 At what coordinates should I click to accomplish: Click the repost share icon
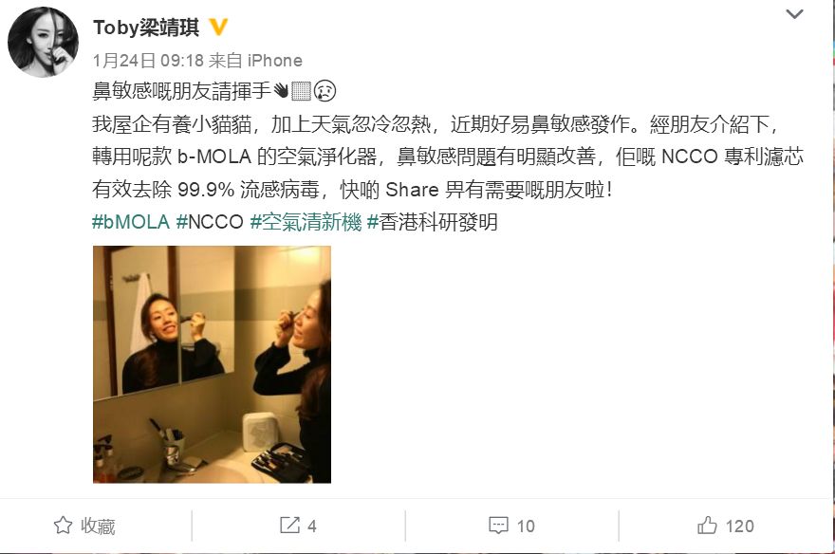(x=289, y=526)
